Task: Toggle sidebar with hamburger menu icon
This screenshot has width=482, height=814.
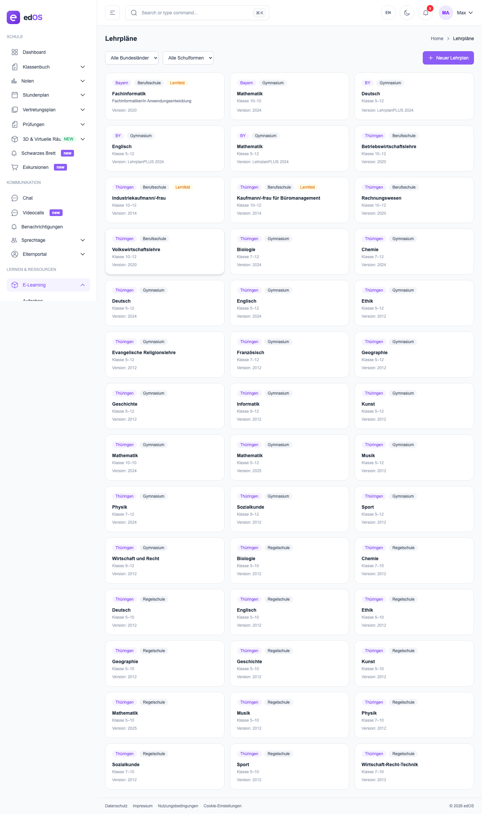Action: tap(112, 13)
